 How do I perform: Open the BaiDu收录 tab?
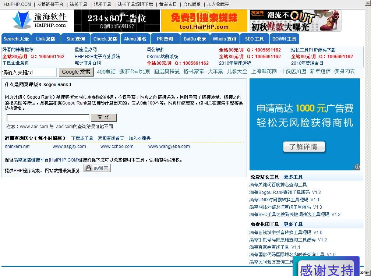[x=195, y=39]
